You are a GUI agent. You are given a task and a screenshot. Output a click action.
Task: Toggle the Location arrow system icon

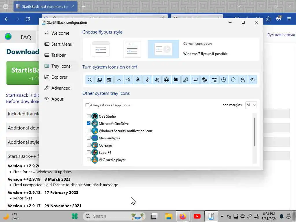[x=128, y=80]
